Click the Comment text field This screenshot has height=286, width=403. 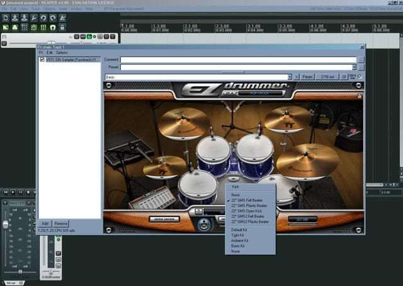point(238,60)
